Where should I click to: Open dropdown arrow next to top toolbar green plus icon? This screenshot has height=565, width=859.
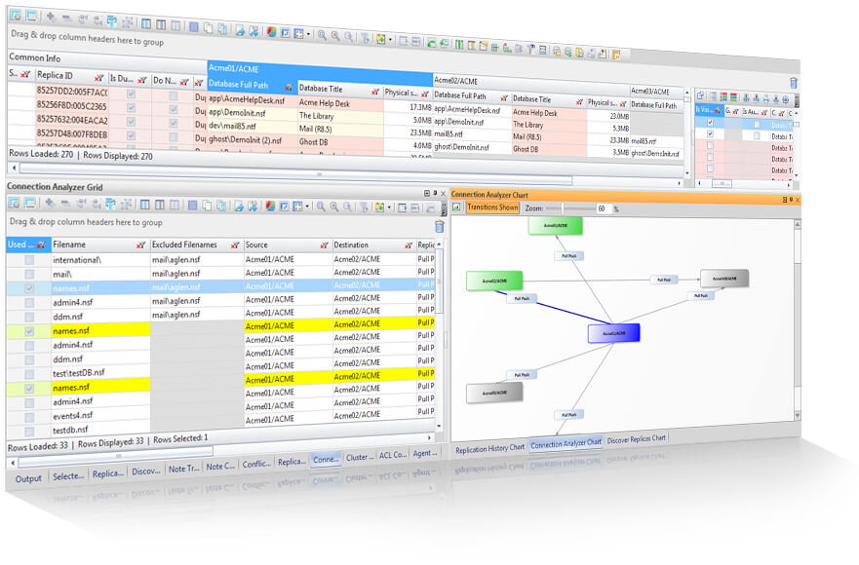[x=390, y=39]
